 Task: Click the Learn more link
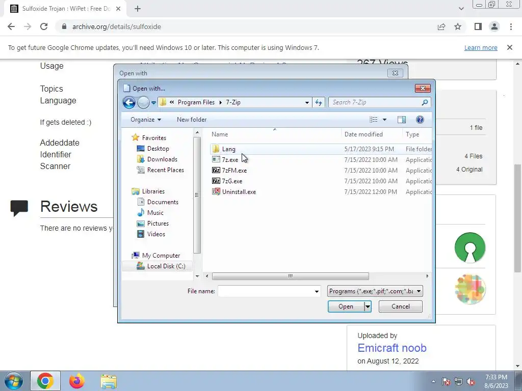(x=481, y=47)
